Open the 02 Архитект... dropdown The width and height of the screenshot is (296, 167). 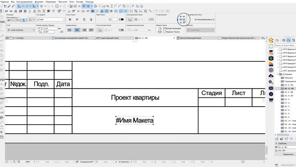coord(123,162)
